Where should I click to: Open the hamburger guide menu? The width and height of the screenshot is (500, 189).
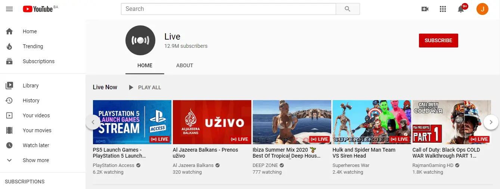pos(9,9)
